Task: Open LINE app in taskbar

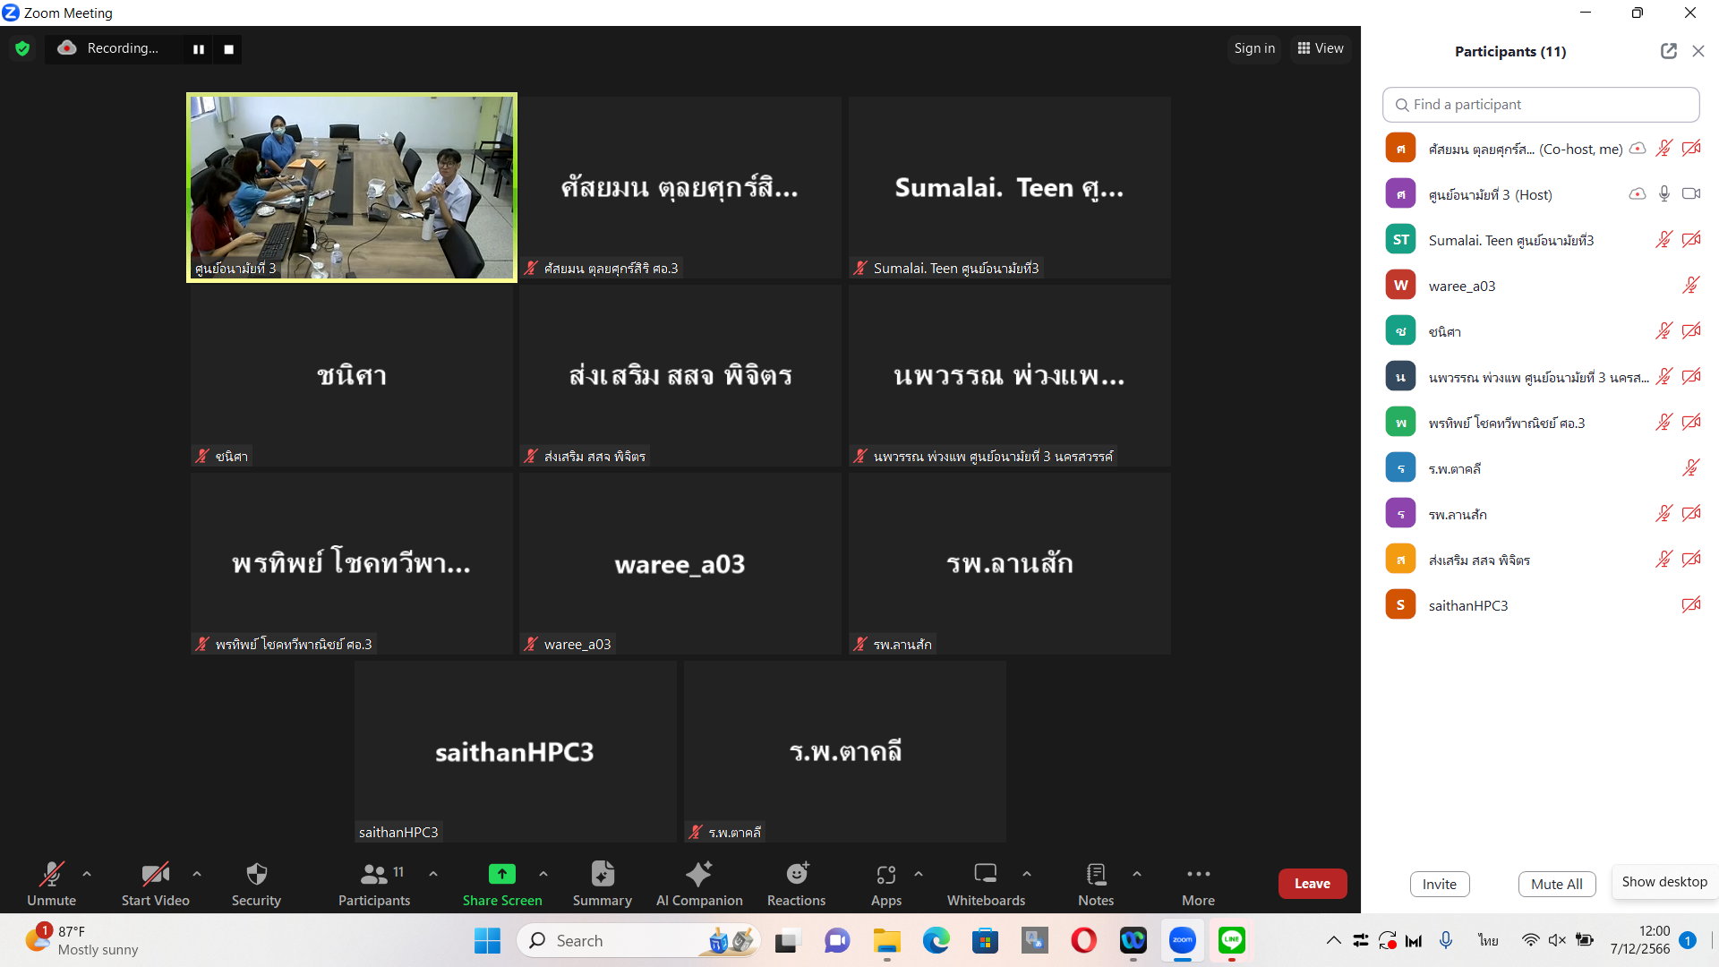Action: tap(1232, 940)
